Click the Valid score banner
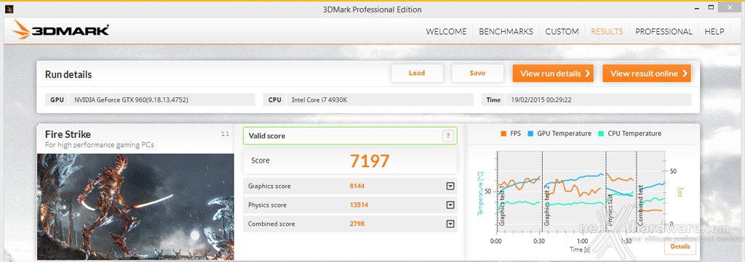 click(x=350, y=136)
